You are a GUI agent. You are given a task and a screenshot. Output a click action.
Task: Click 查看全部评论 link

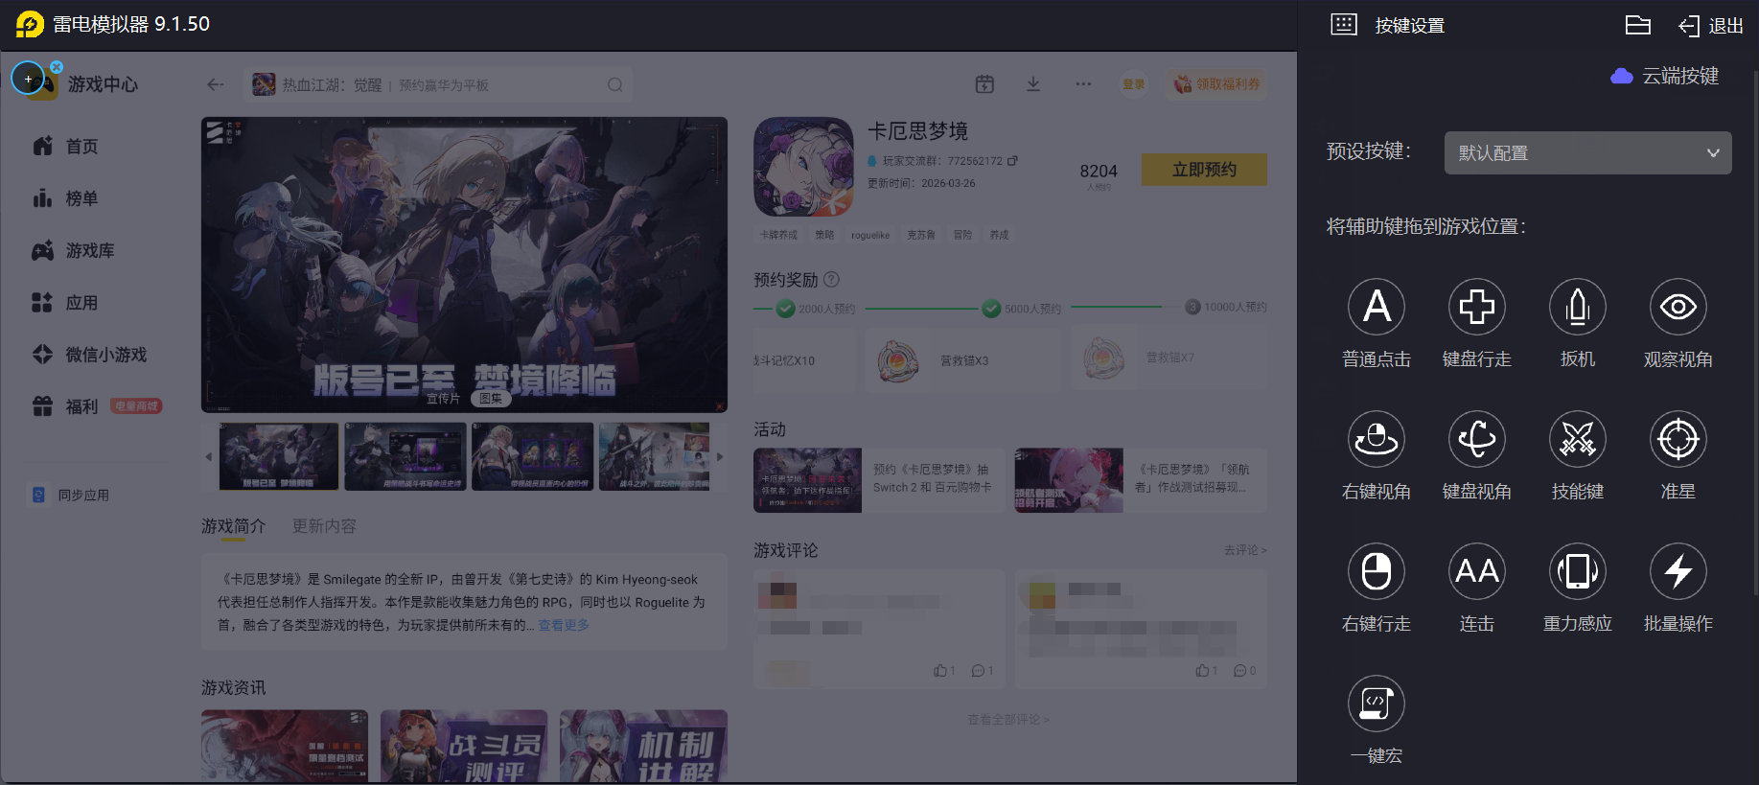1008,720
